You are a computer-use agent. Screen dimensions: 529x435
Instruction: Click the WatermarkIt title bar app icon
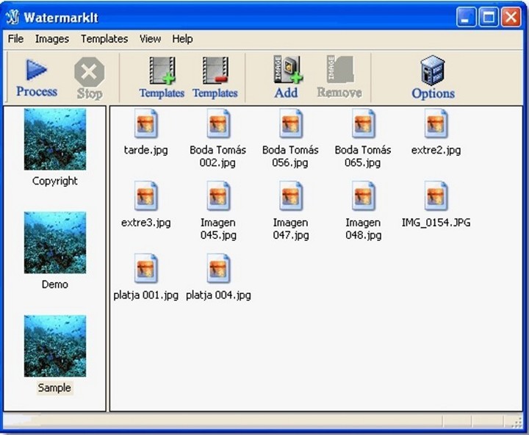[12, 17]
